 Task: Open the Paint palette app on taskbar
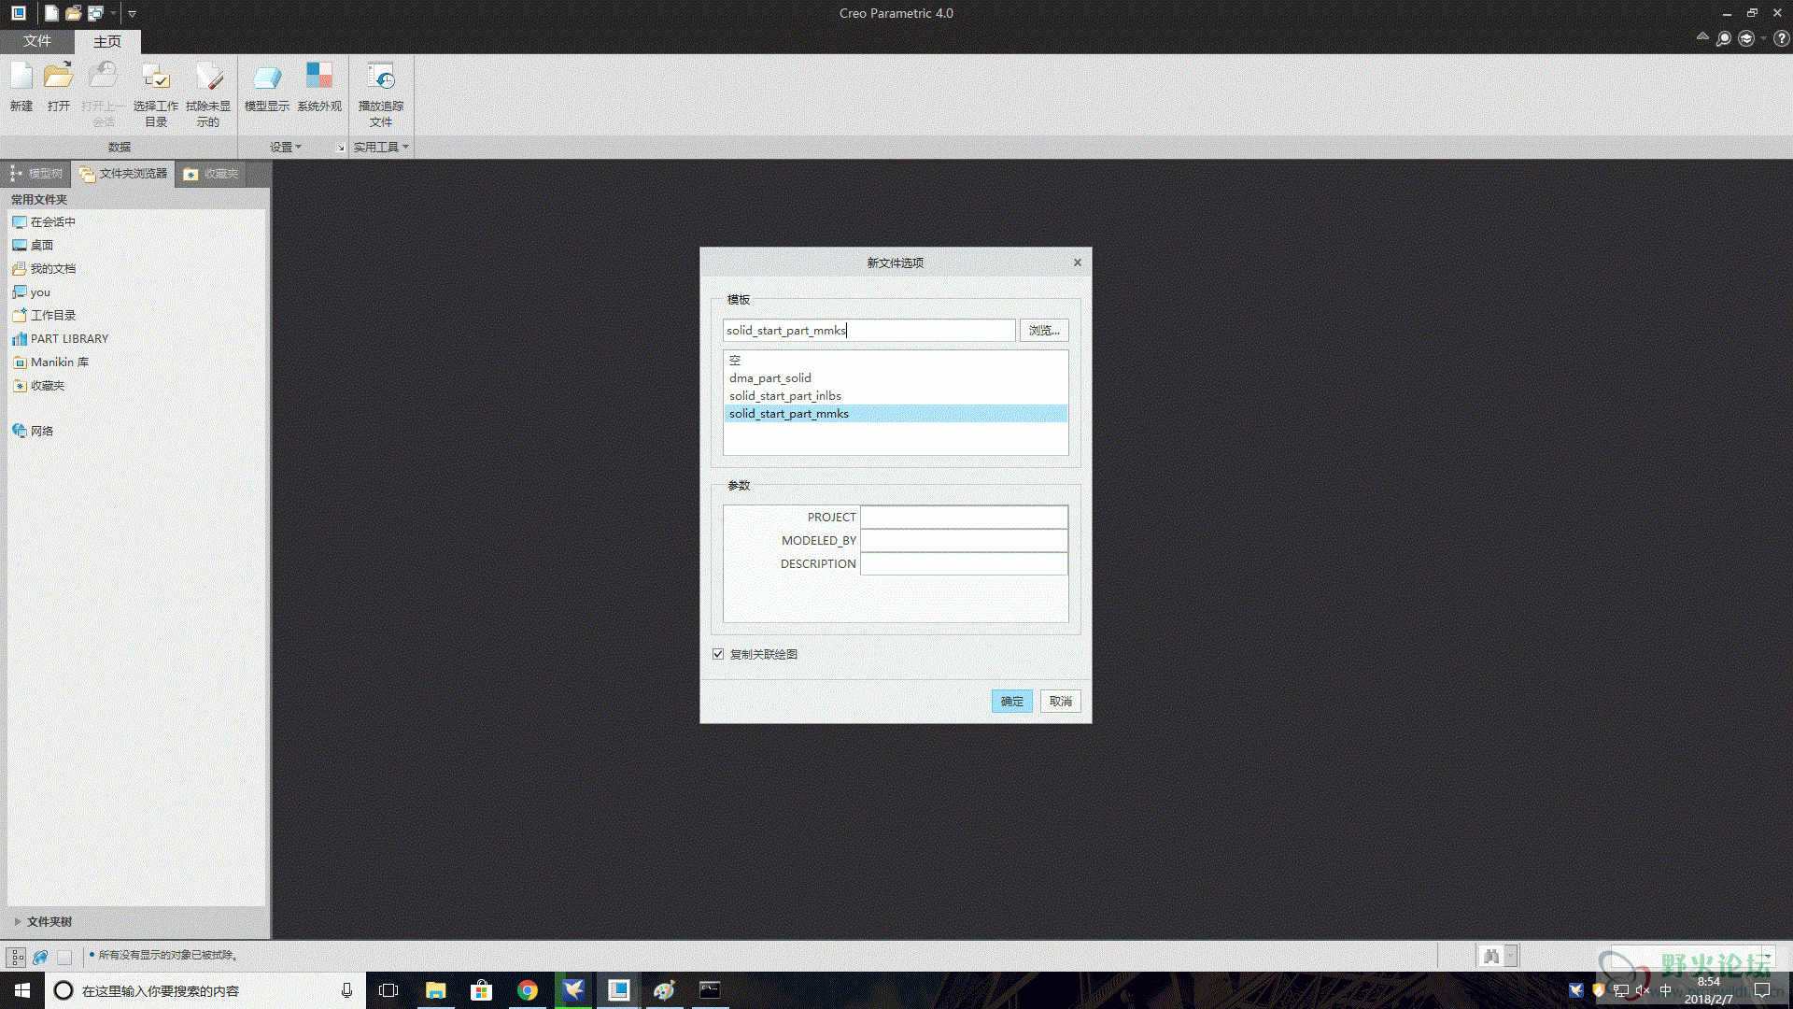pyautogui.click(x=664, y=990)
